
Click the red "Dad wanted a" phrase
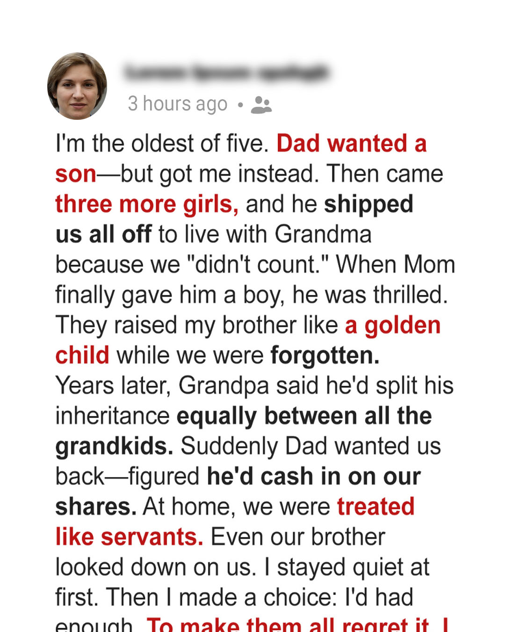(352, 143)
